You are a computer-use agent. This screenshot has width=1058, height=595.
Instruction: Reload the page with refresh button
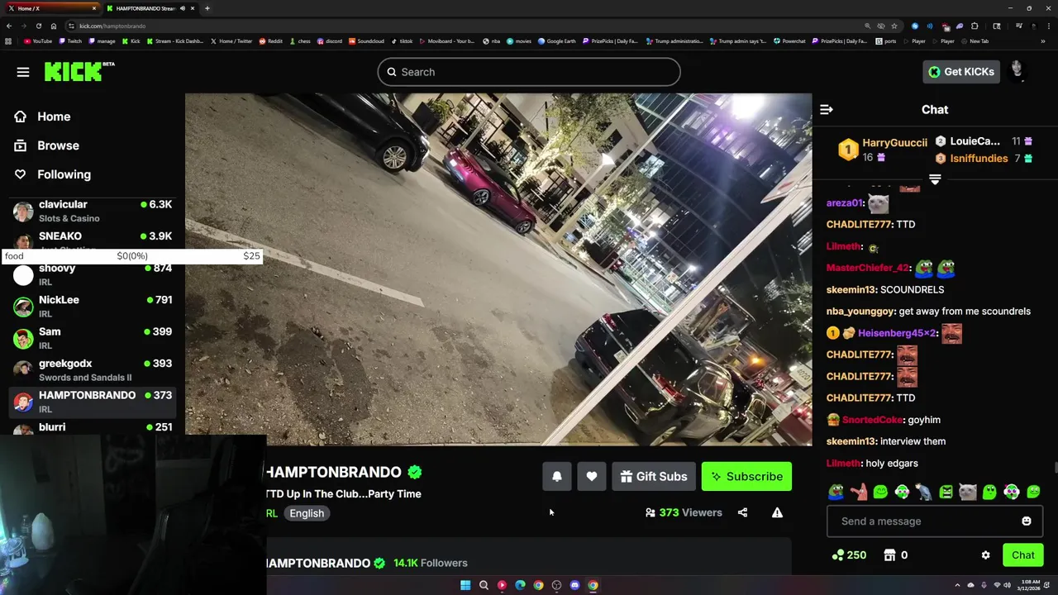pyautogui.click(x=40, y=26)
